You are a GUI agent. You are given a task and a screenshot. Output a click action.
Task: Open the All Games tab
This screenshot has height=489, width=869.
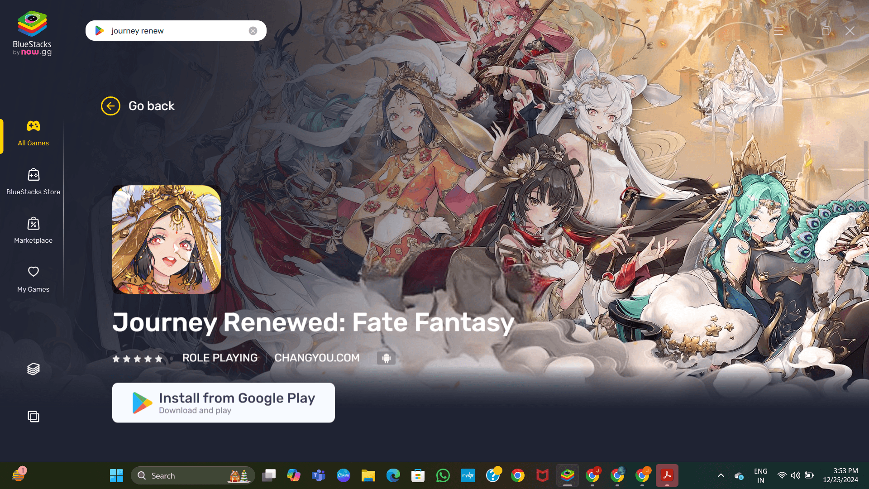33,133
